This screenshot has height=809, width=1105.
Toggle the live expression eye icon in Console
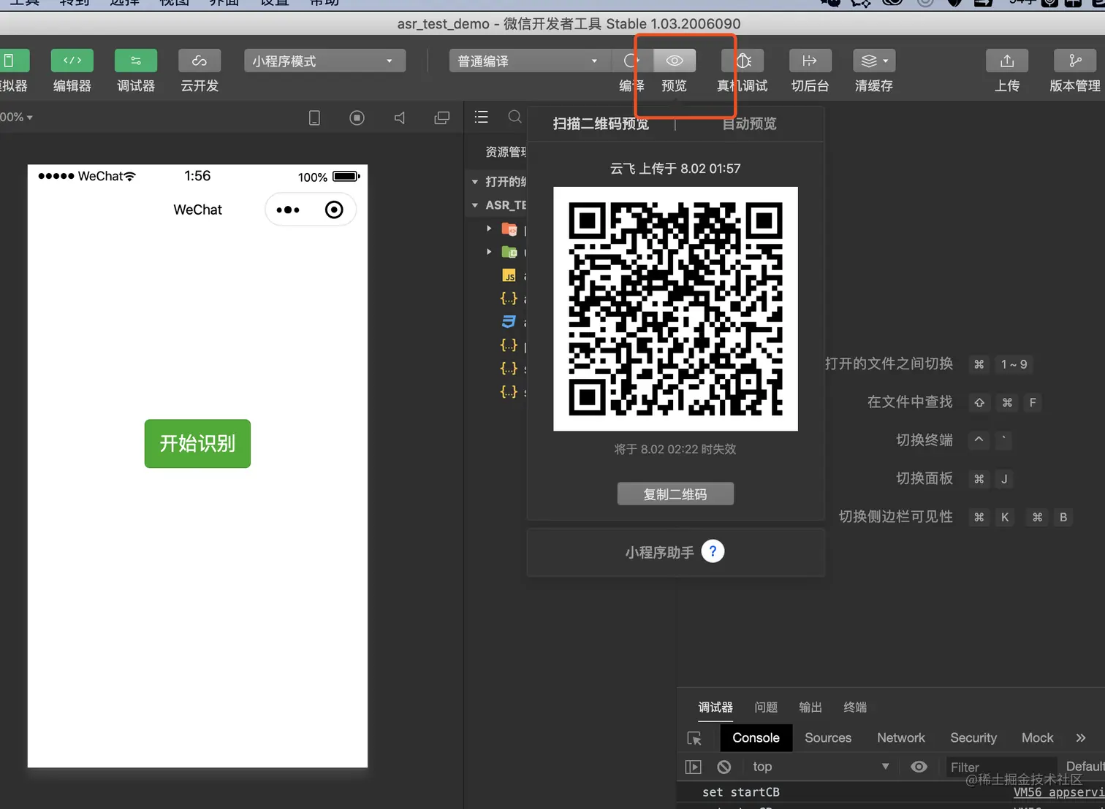coord(919,767)
